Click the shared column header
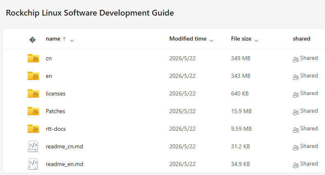Screen dimensions: 325x175 click(x=302, y=39)
